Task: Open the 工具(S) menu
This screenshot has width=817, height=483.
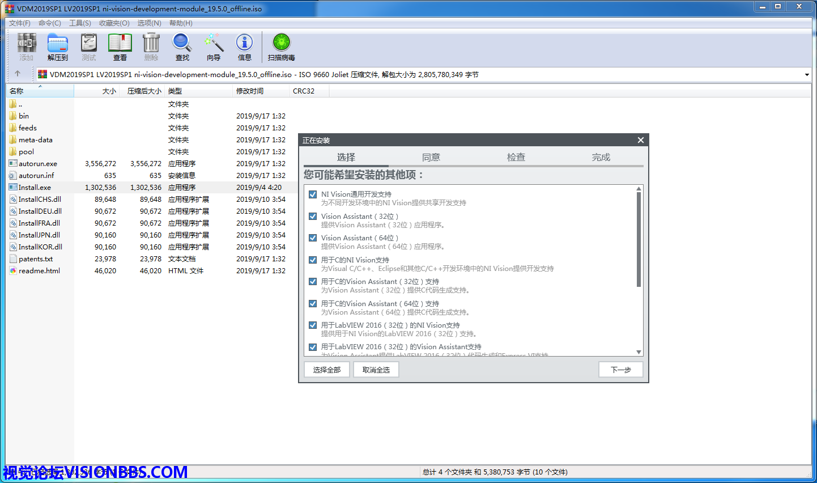Action: tap(80, 23)
